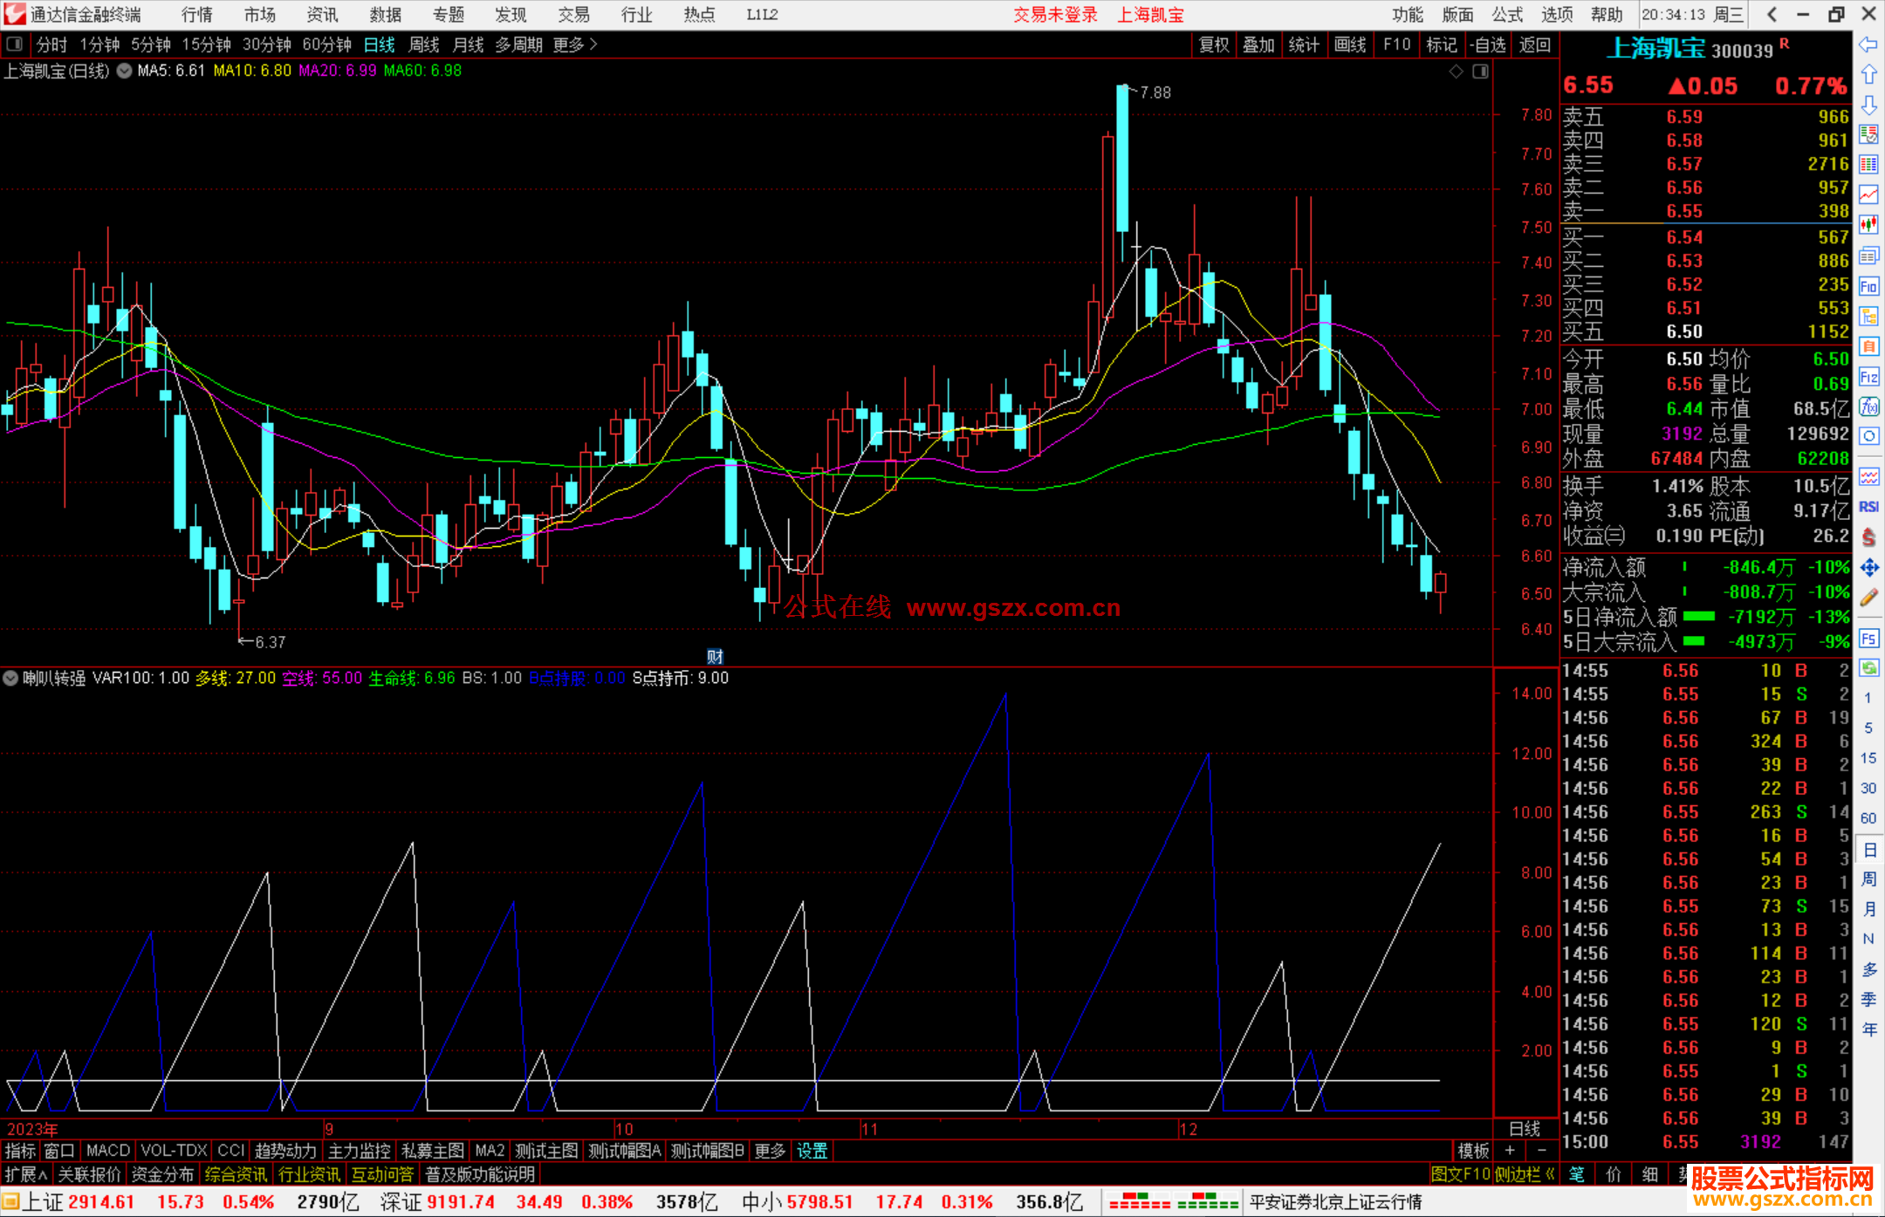Viewport: 1885px width, 1217px height.
Task: Collapse the 侧边栏 sidebar chevron
Action: click(1551, 1174)
